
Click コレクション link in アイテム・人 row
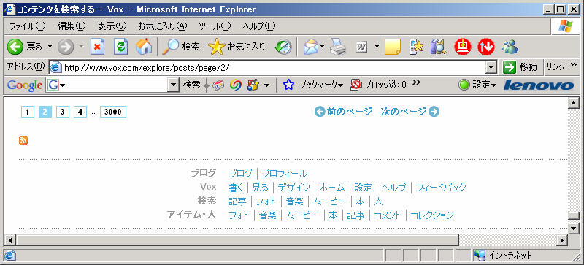(x=432, y=215)
